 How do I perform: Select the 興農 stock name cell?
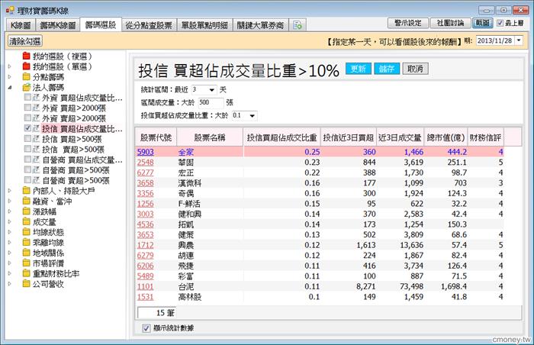point(210,245)
